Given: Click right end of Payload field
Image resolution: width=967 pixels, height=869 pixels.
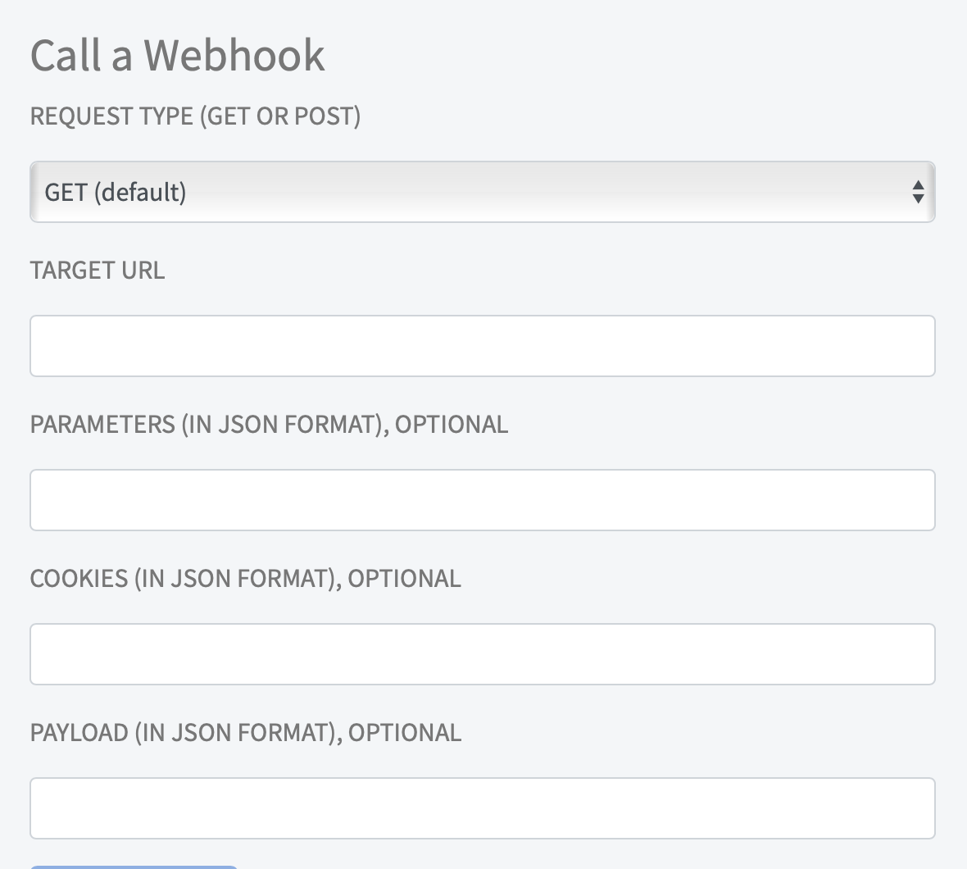Looking at the screenshot, I should (910, 808).
